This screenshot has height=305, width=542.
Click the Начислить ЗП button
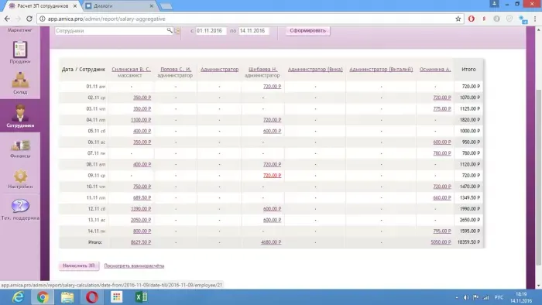tap(79, 266)
